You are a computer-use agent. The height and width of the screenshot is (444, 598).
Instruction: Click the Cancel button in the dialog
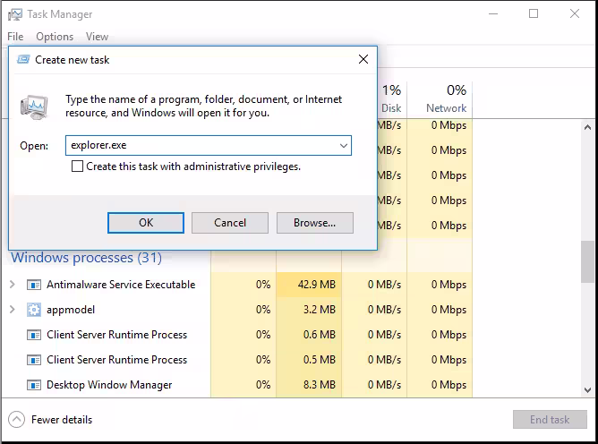(230, 223)
